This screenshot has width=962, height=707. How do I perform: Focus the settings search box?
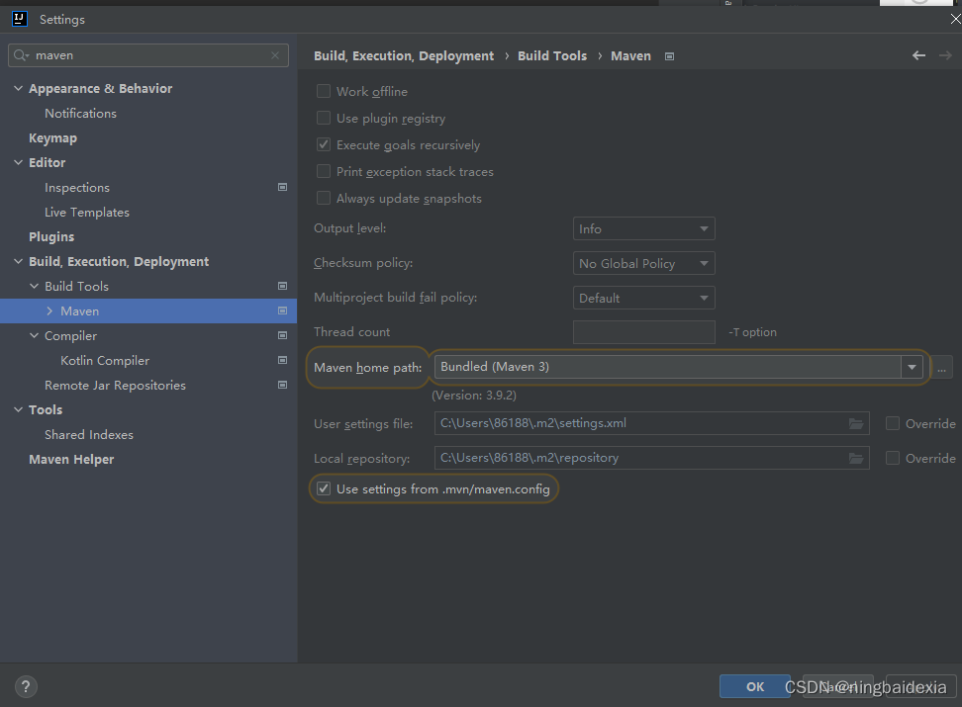[x=148, y=55]
